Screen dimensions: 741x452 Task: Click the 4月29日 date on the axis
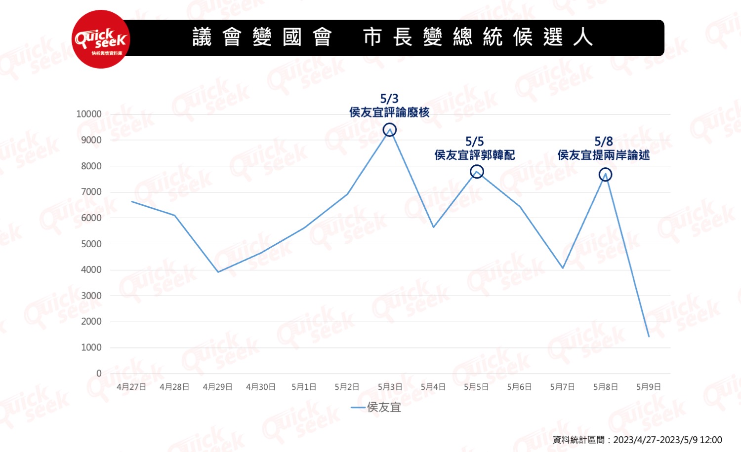click(x=217, y=387)
